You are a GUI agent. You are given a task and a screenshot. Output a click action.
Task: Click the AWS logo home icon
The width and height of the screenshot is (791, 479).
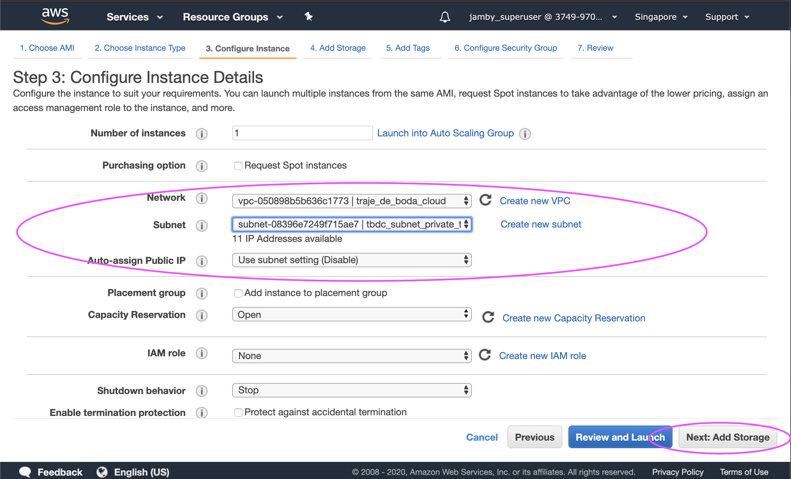click(55, 16)
